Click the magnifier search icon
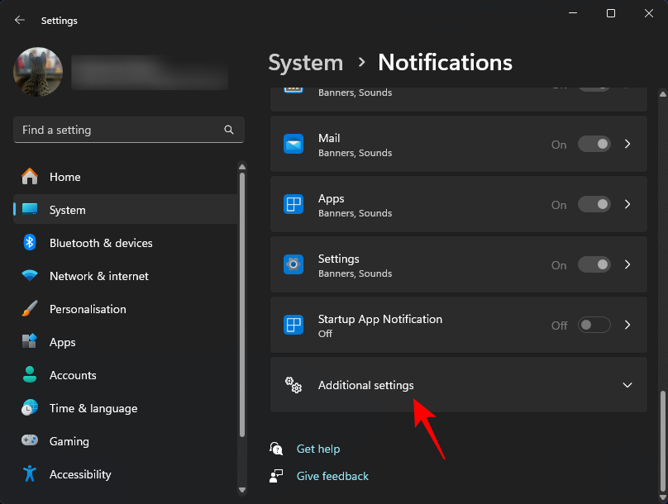This screenshot has width=668, height=504. (x=229, y=130)
